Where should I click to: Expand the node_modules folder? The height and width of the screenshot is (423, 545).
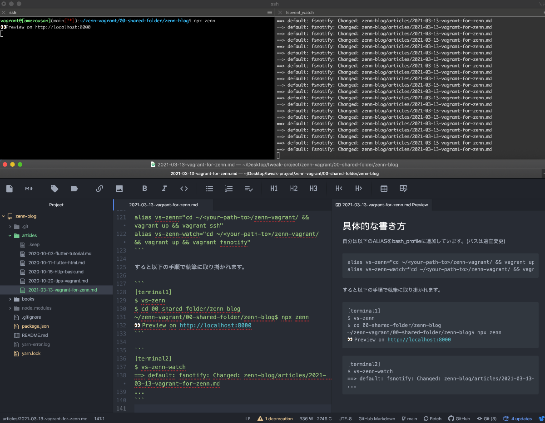coord(10,308)
